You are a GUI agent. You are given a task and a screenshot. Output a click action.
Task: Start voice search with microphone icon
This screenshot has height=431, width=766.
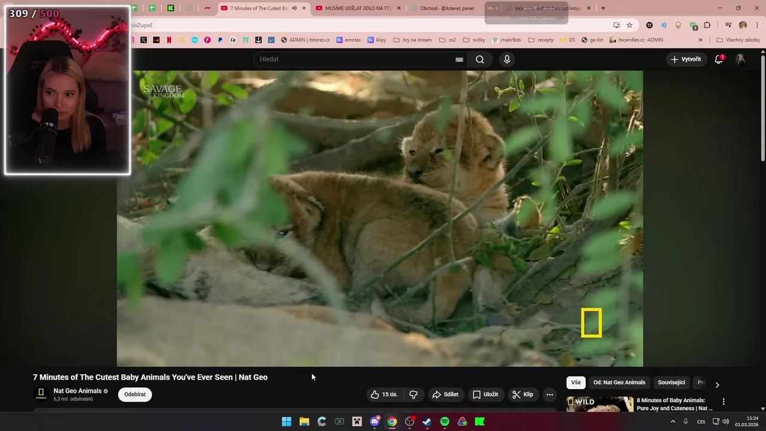pyautogui.click(x=507, y=59)
